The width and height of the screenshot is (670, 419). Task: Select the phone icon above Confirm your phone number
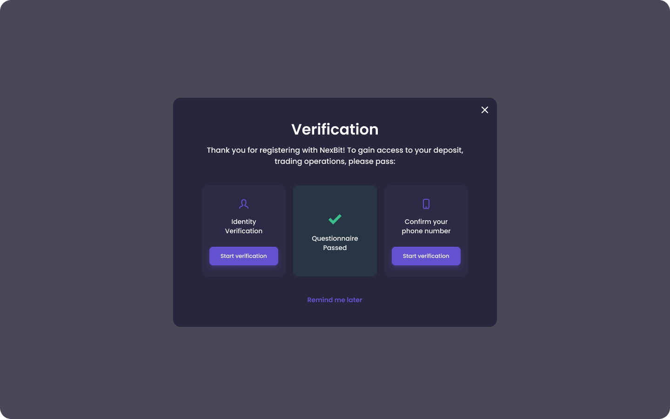pos(426,204)
